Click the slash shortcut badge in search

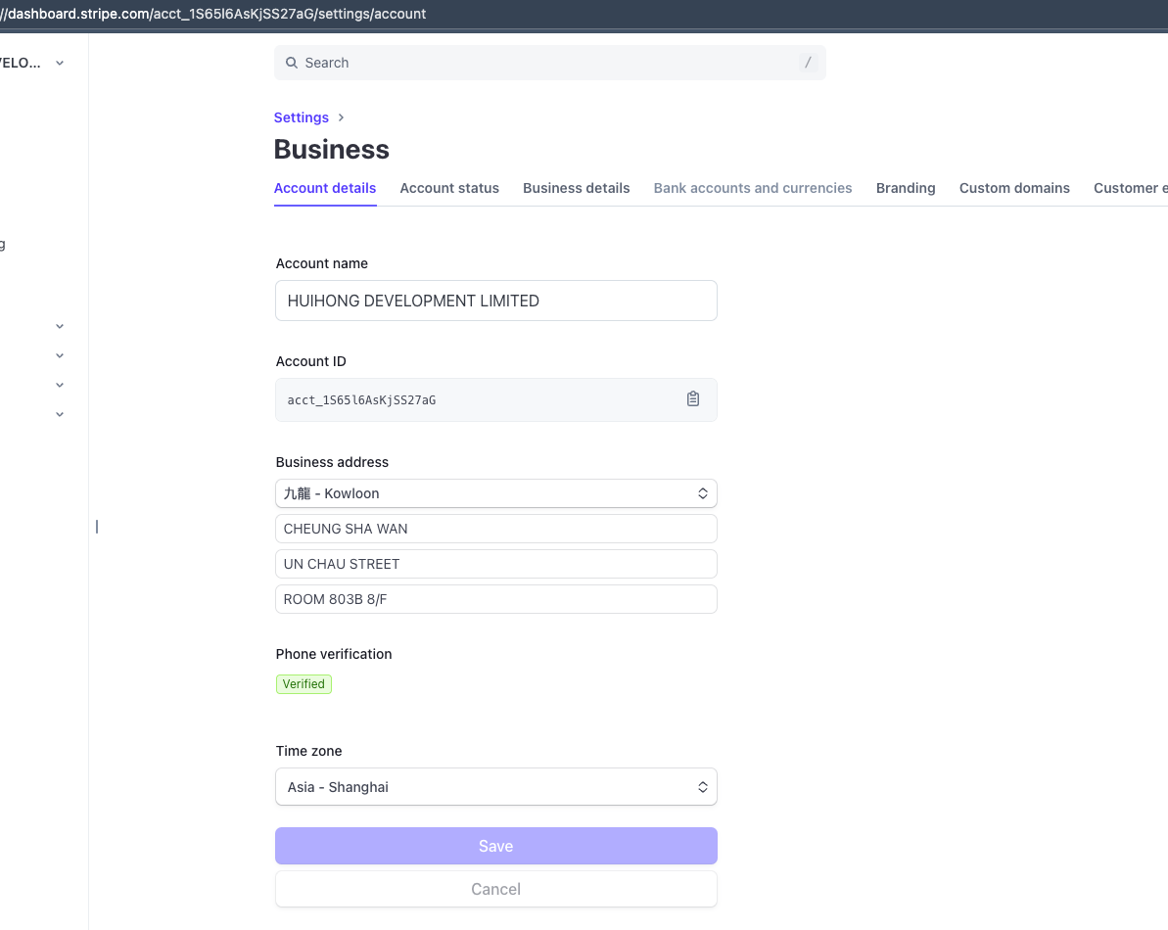click(x=808, y=63)
